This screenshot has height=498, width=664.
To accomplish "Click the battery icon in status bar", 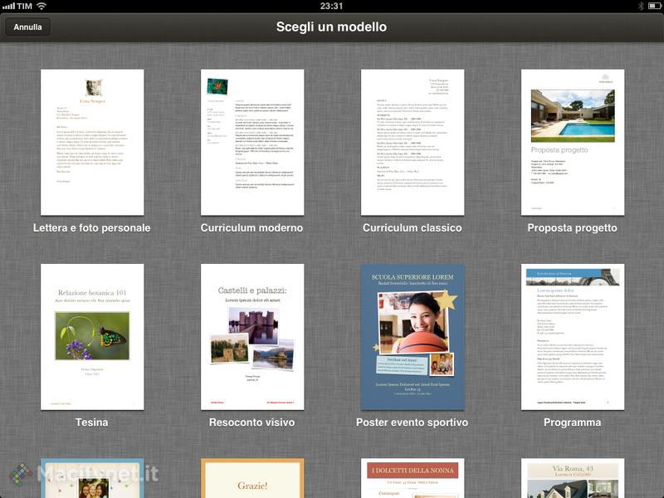I will pos(653,6).
